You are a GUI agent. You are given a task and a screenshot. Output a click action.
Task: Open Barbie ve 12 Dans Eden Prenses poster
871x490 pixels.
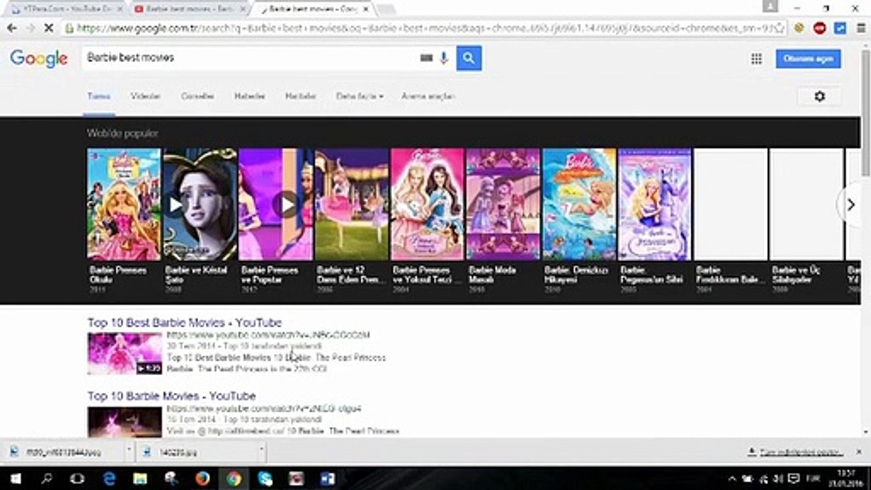coord(352,204)
